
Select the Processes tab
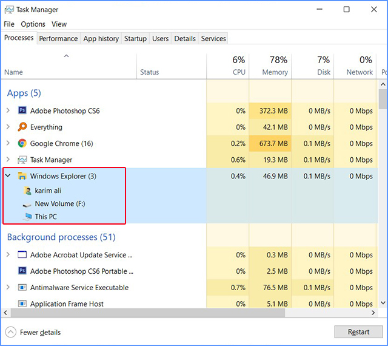(x=19, y=38)
